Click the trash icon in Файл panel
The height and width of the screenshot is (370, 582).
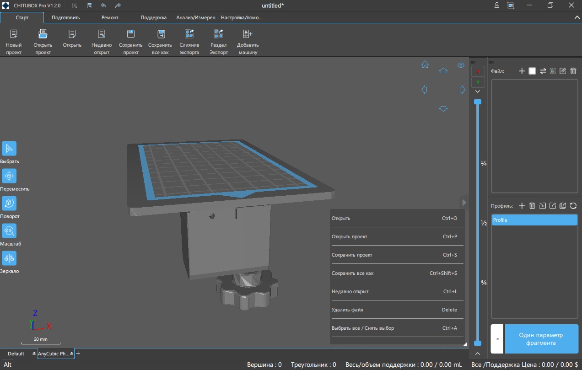pyautogui.click(x=573, y=71)
